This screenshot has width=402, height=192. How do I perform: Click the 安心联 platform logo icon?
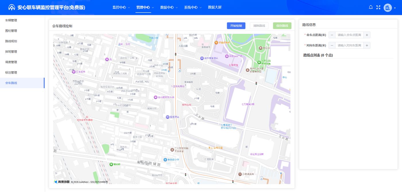pyautogui.click(x=11, y=7)
